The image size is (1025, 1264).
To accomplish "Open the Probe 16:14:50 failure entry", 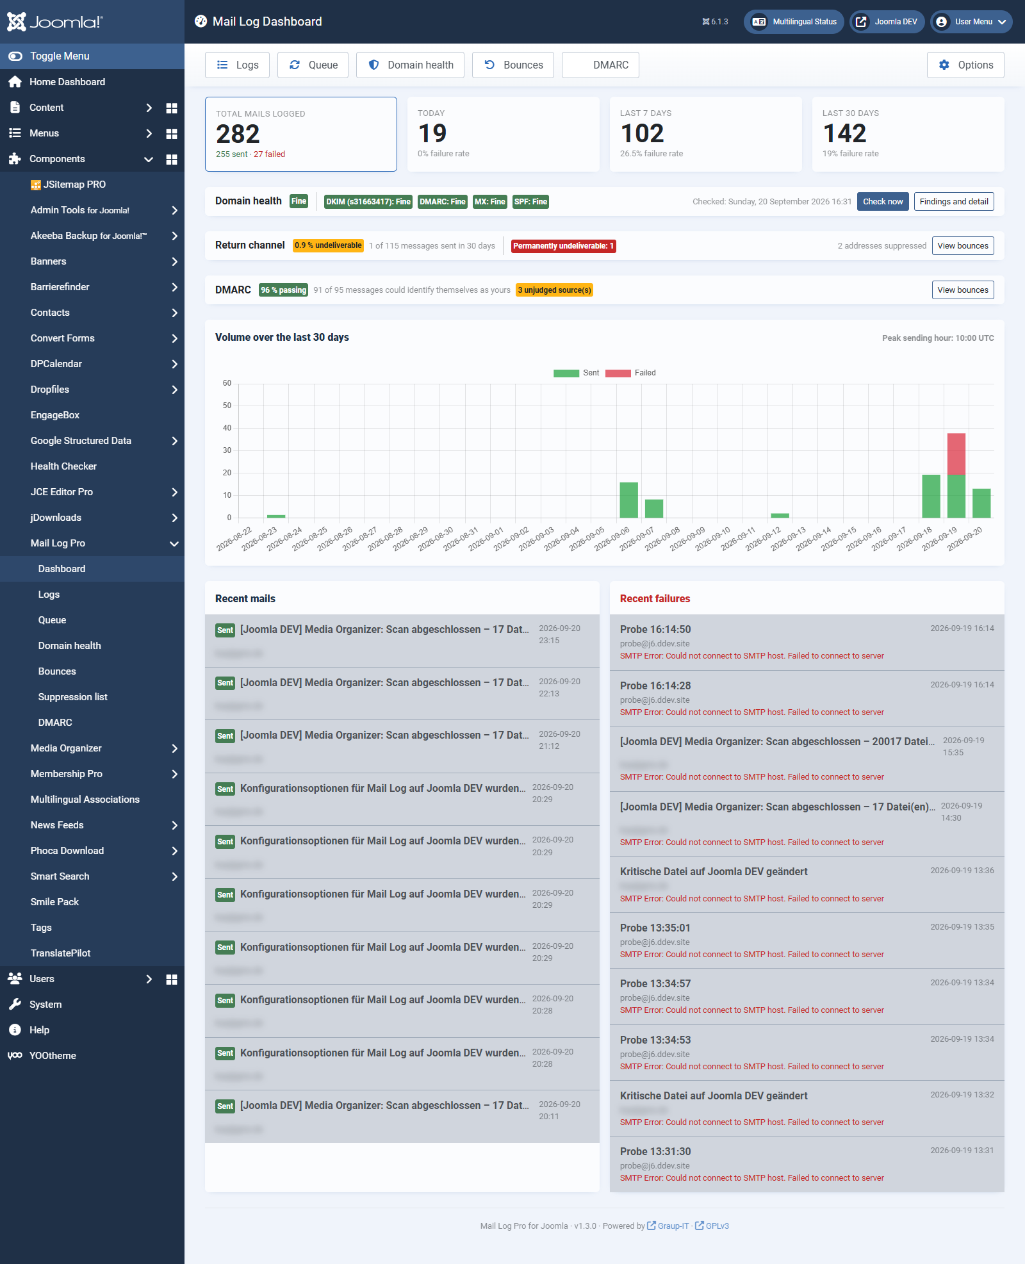I will (807, 643).
